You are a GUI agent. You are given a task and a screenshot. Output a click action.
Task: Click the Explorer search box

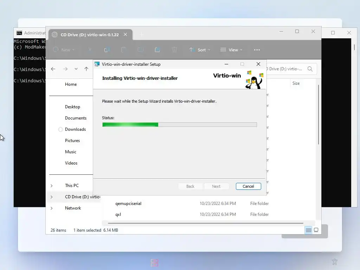click(x=291, y=69)
